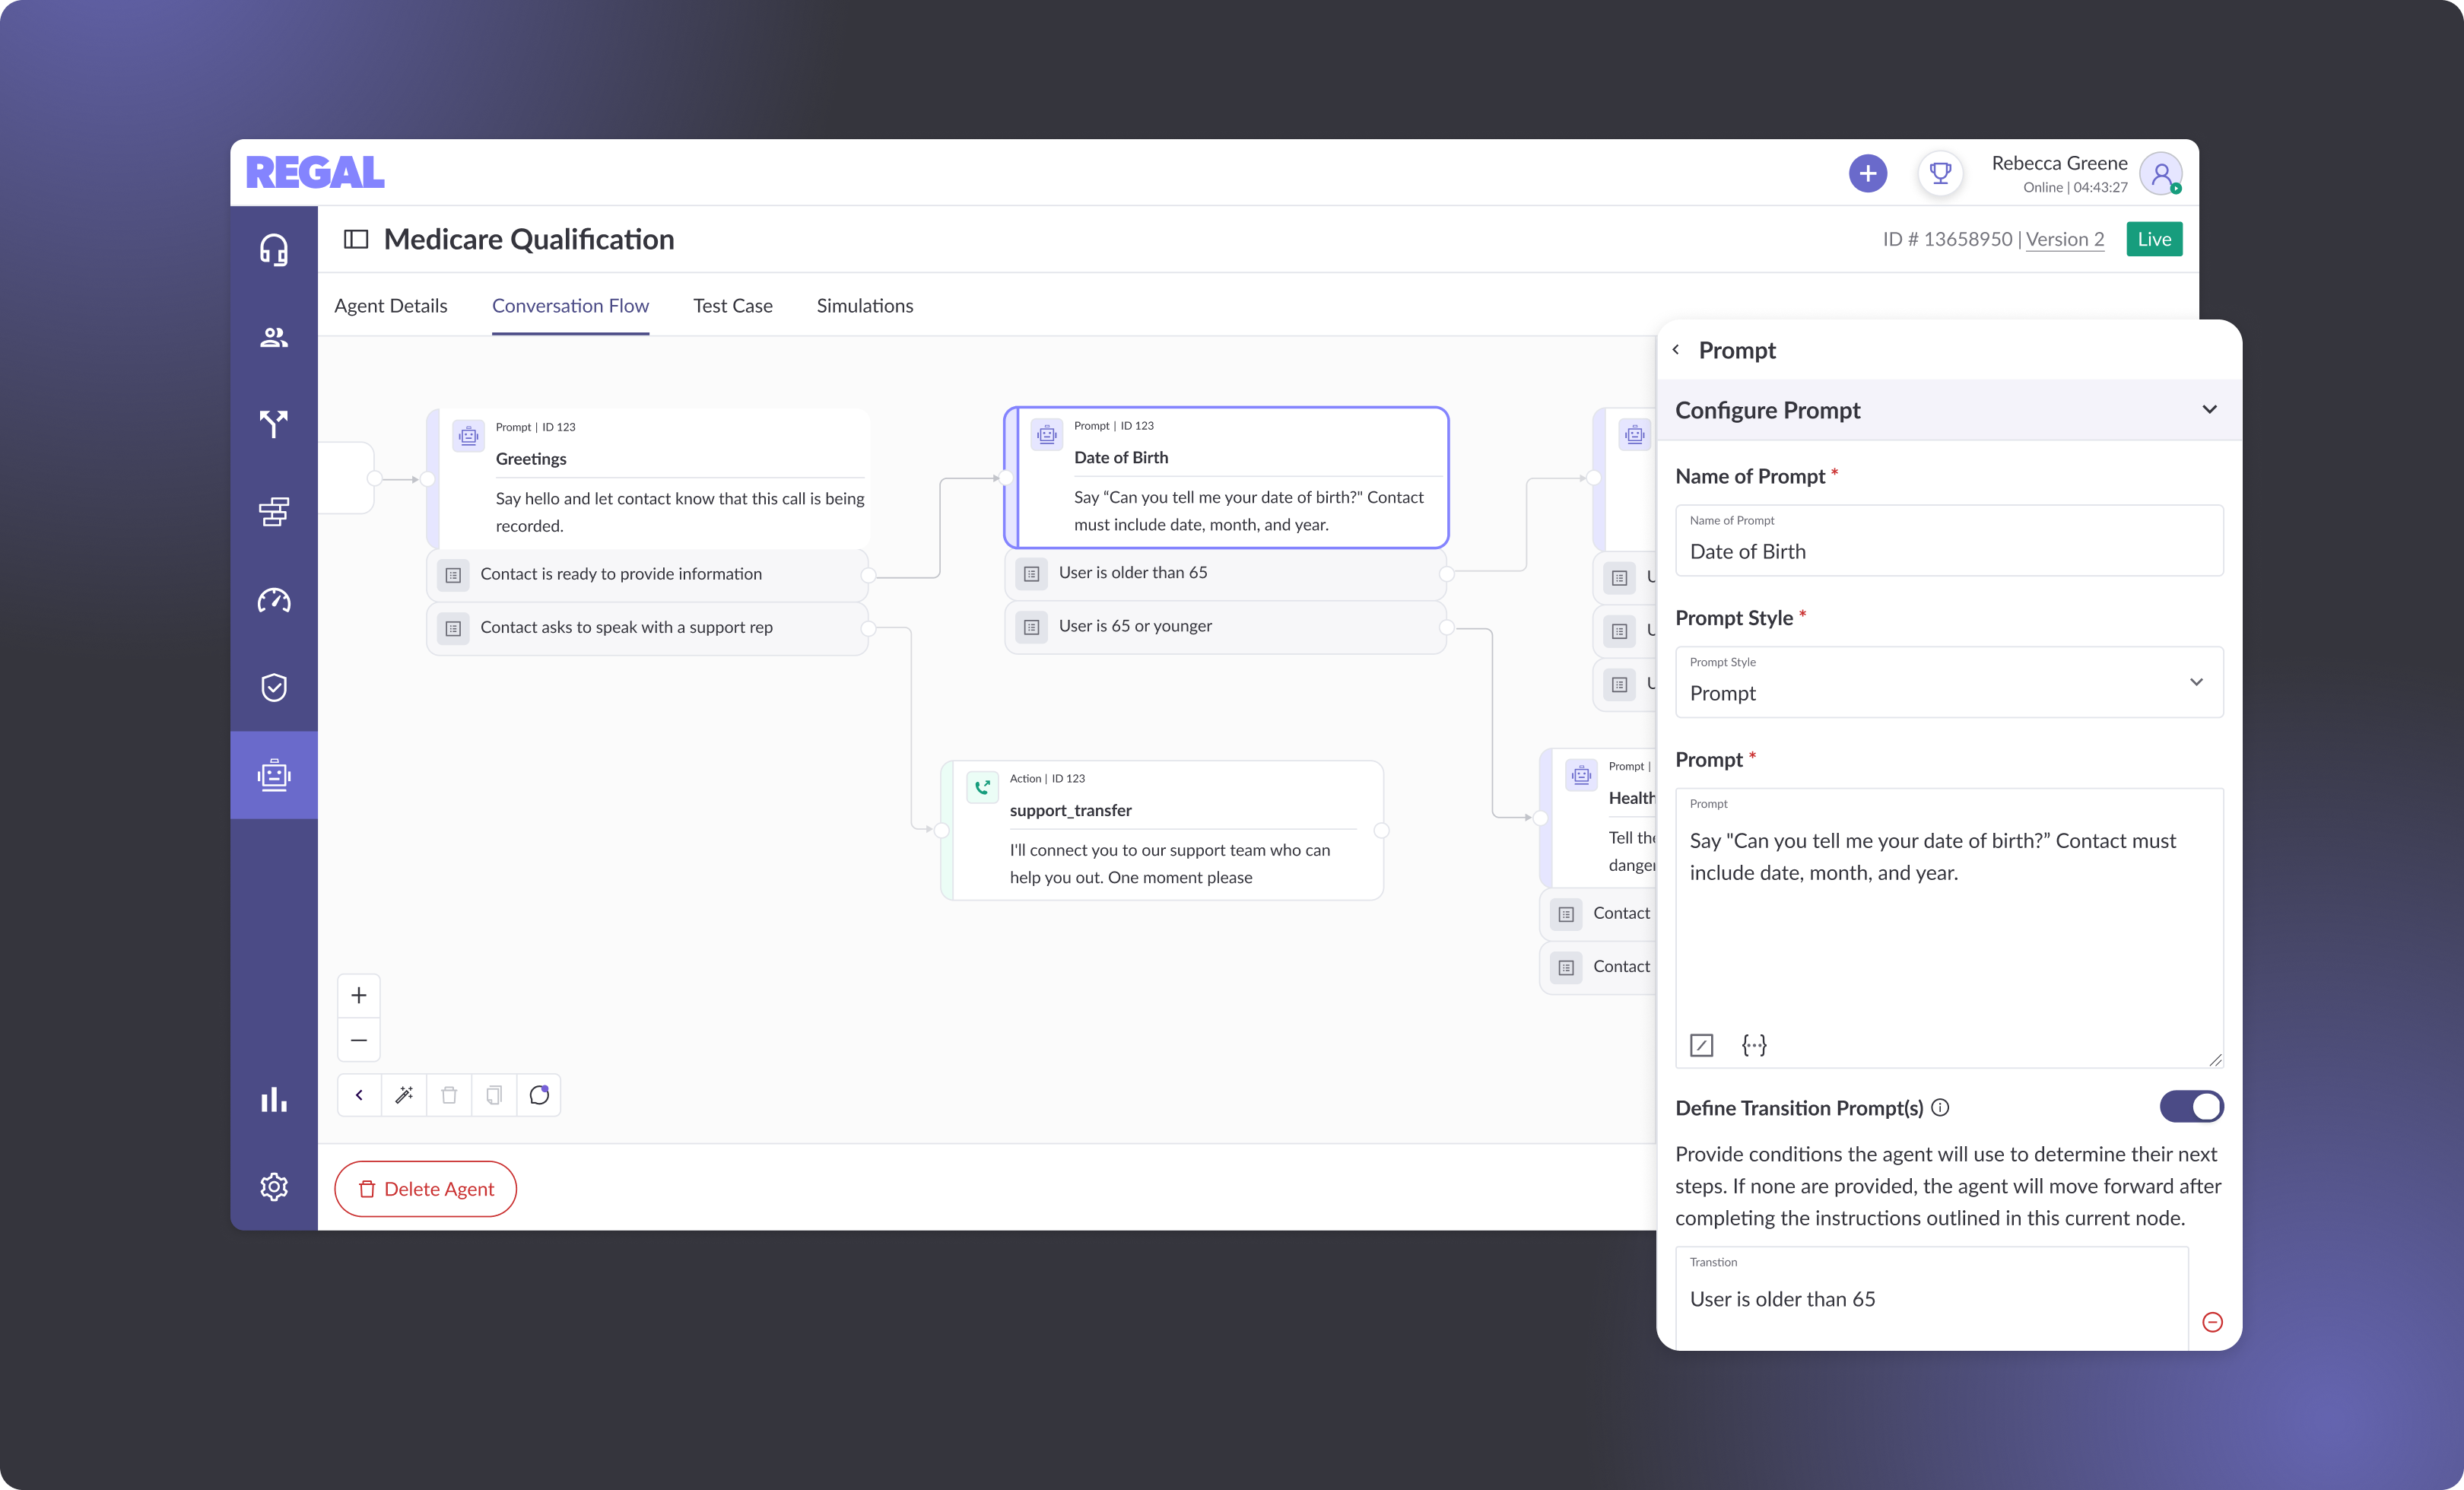Insert variable with curly braces icon
This screenshot has width=2464, height=1490.
pos(1754,1045)
